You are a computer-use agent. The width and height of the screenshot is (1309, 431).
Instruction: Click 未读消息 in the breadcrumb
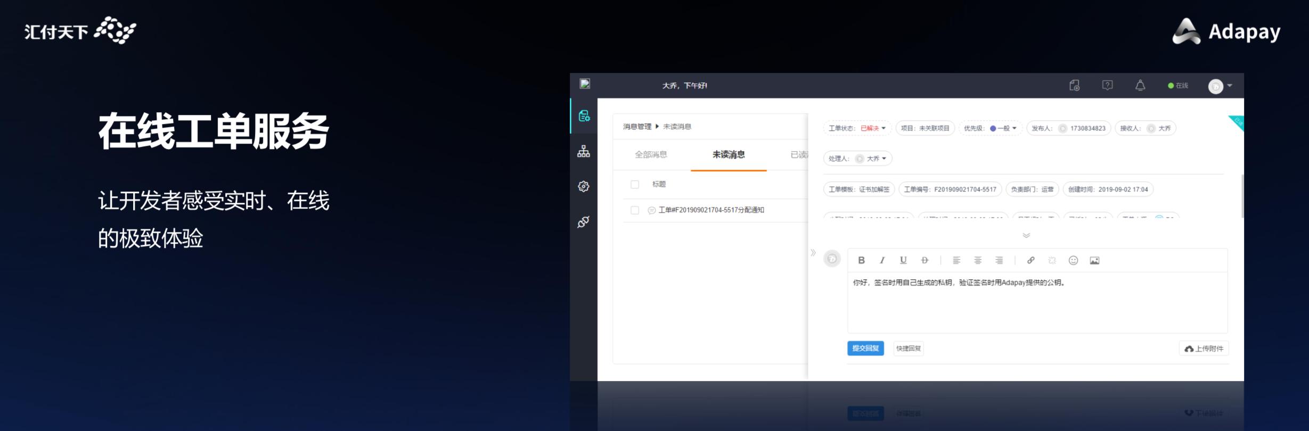click(677, 127)
